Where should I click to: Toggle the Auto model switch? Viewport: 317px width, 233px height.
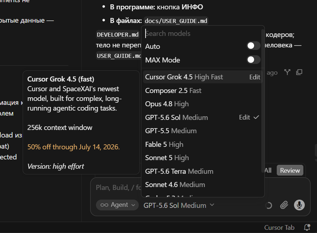[x=253, y=46]
